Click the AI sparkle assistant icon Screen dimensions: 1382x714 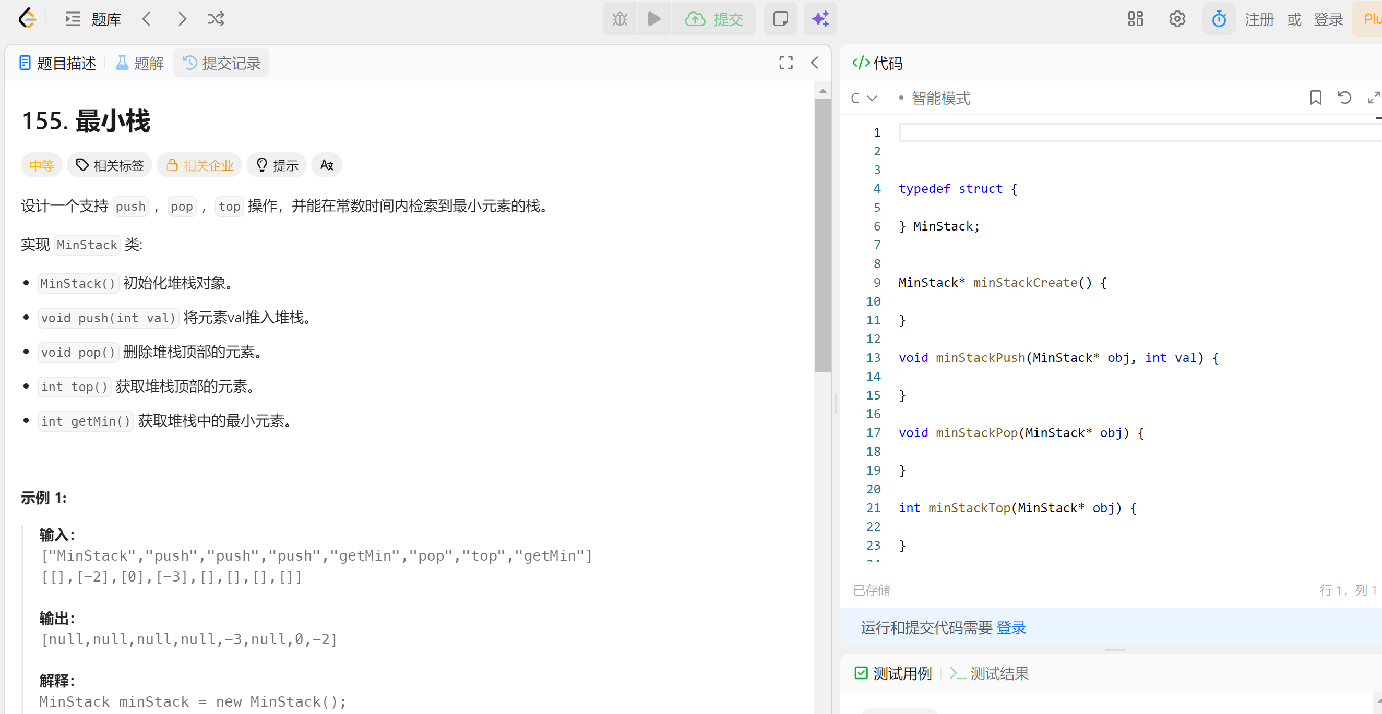tap(820, 19)
